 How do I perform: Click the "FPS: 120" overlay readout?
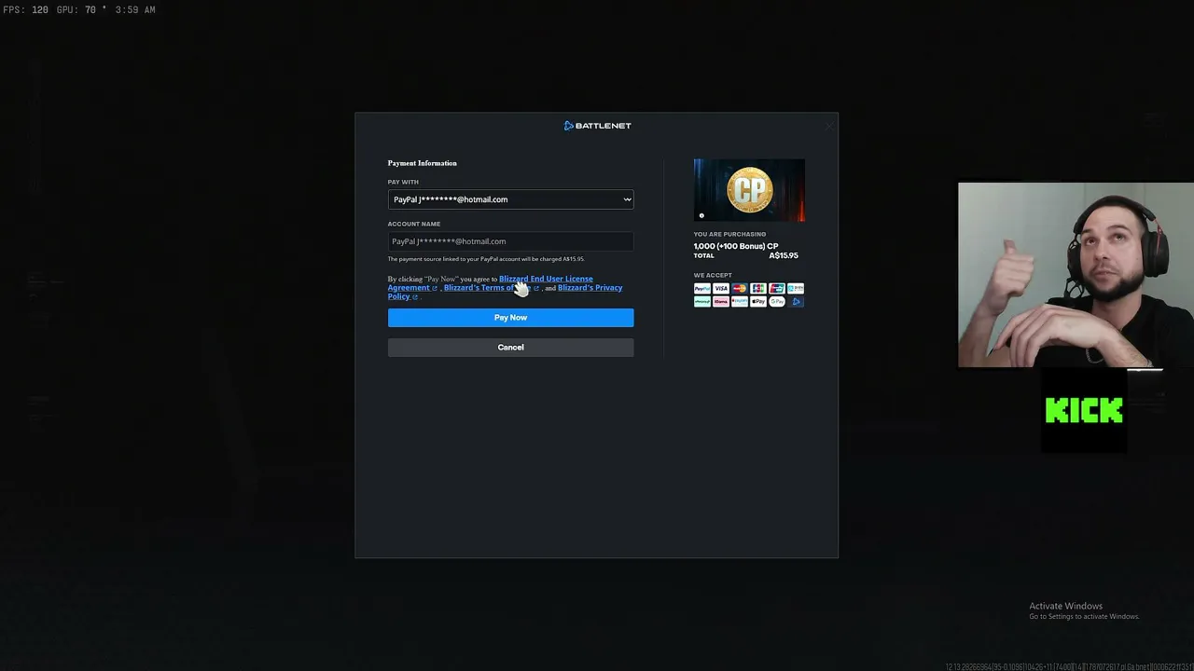(25, 10)
